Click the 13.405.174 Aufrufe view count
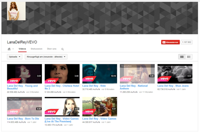 53,125
